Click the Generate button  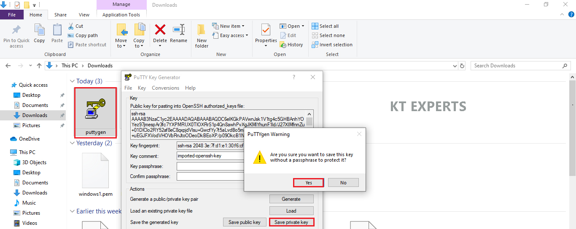291,199
